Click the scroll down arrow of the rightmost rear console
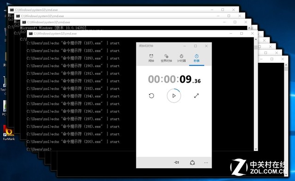 (286, 175)
